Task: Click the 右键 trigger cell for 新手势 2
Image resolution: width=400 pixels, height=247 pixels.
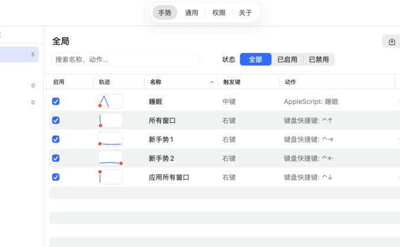Action: tap(229, 158)
